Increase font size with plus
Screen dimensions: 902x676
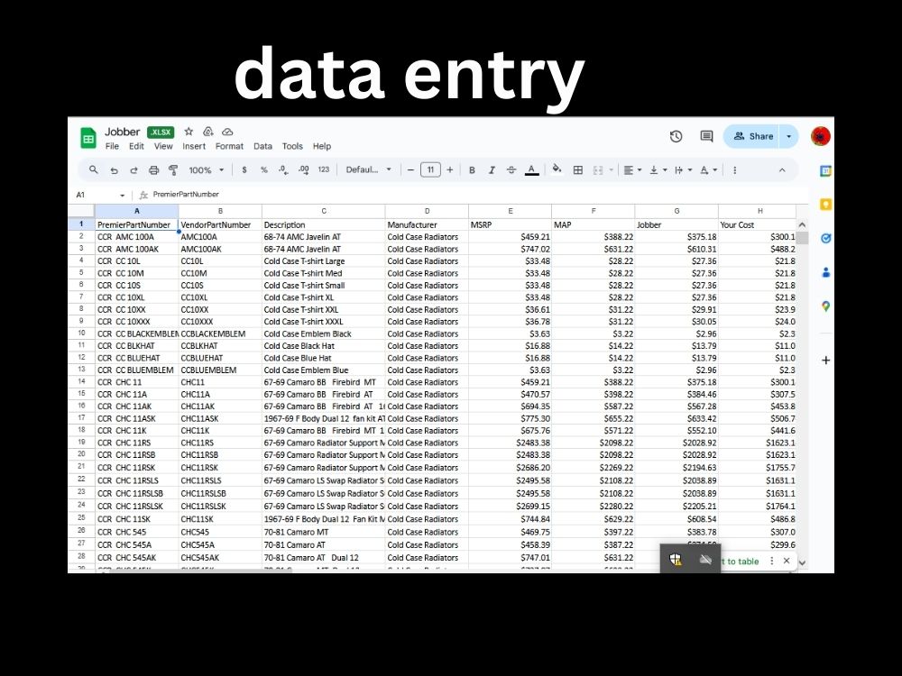click(450, 170)
